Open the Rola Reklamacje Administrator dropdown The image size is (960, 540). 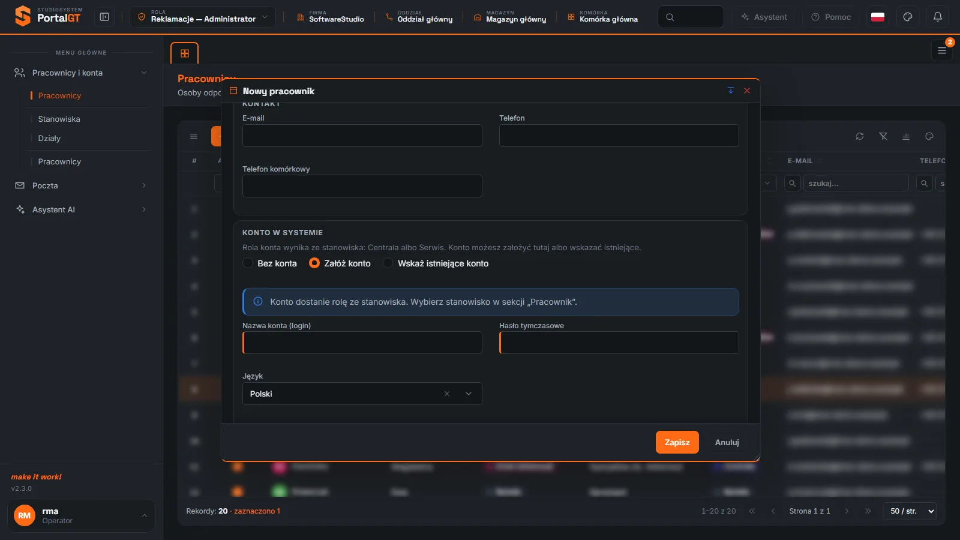203,17
